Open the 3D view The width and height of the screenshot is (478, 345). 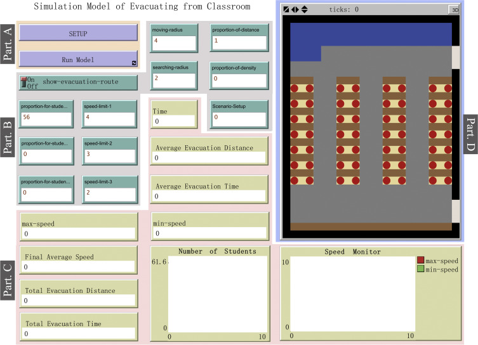(x=455, y=10)
